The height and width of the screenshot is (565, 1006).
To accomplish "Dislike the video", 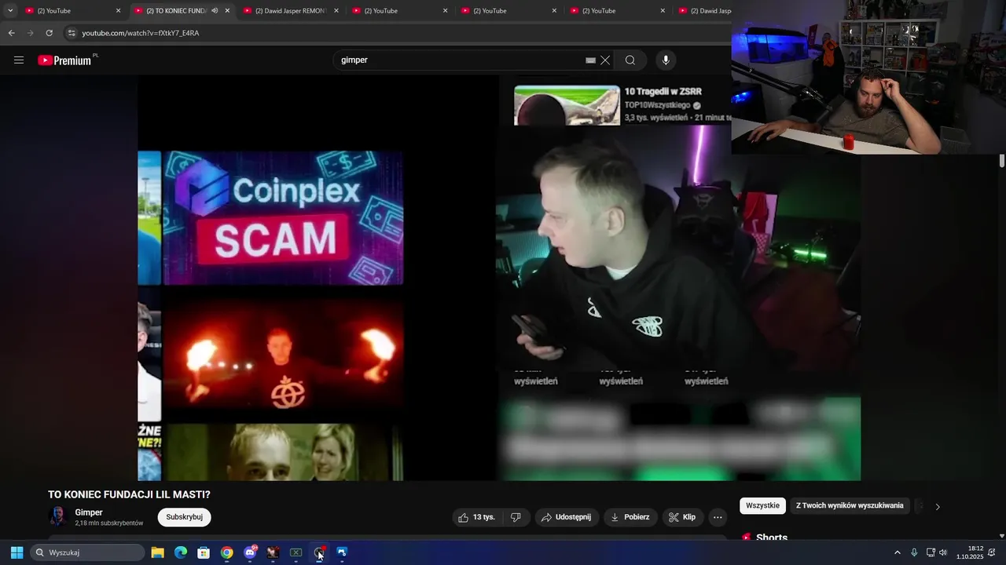I will 516,517.
